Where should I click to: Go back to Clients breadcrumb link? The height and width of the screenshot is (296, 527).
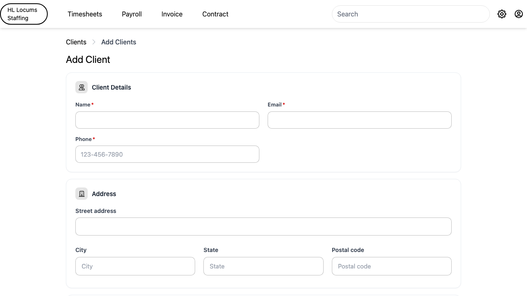coord(76,42)
